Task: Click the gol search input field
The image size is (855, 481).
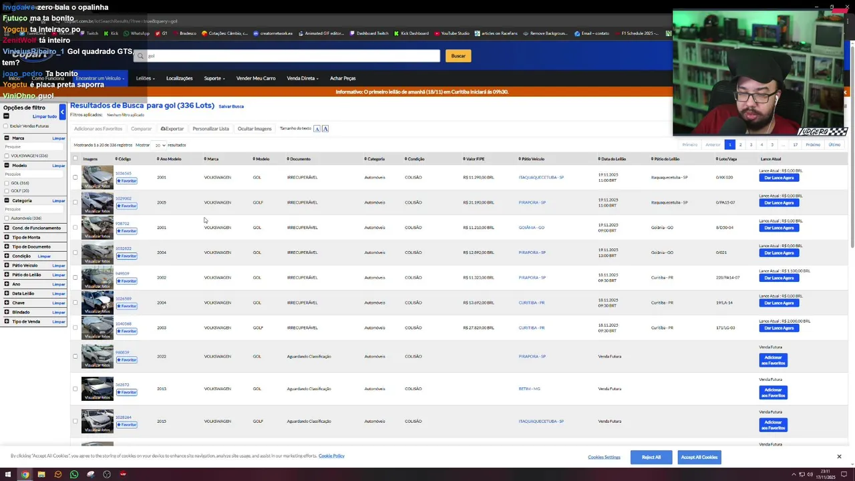Action: pyautogui.click(x=287, y=56)
